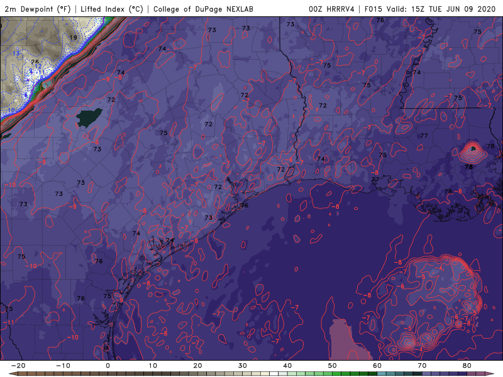503x377 pixels.
Task: Click the 30 label on the color scale
Action: 243,366
